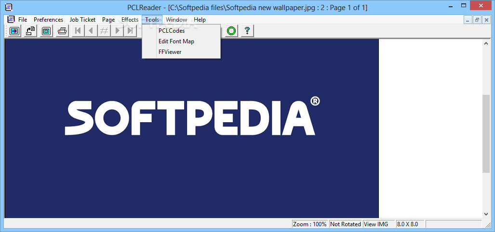Click the question mark help icon

(x=248, y=31)
